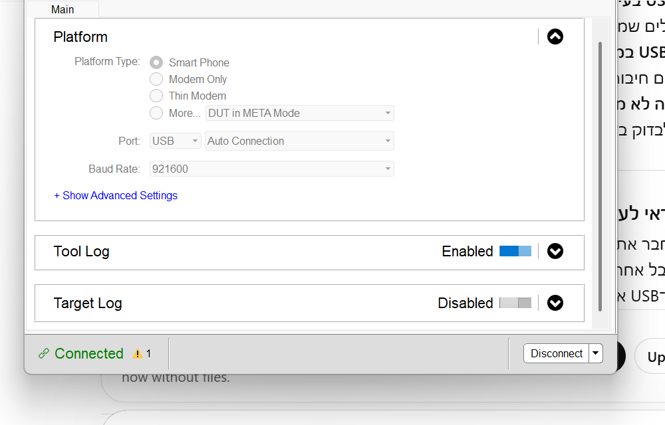Click Show Advanced Settings link
The image size is (665, 425).
[116, 195]
